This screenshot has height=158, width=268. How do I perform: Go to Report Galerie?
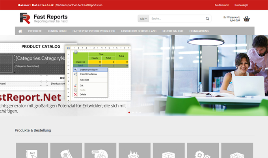[x=173, y=31]
